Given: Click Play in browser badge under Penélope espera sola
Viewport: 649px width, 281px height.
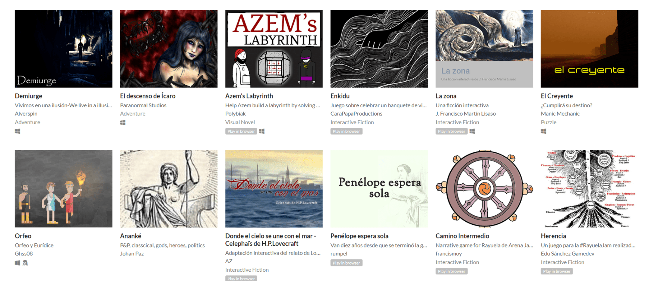Looking at the screenshot, I should 346,263.
